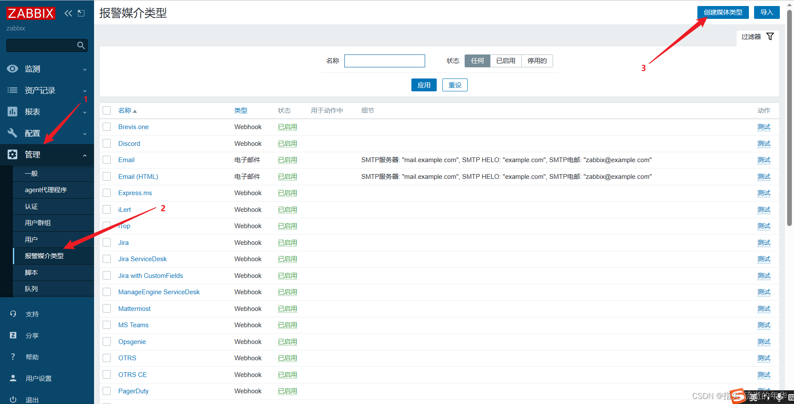Click the 退出 power icon
The height and width of the screenshot is (404, 794).
tap(13, 399)
